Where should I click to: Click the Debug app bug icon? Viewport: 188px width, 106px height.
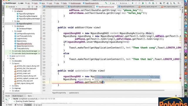tap(143, 3)
